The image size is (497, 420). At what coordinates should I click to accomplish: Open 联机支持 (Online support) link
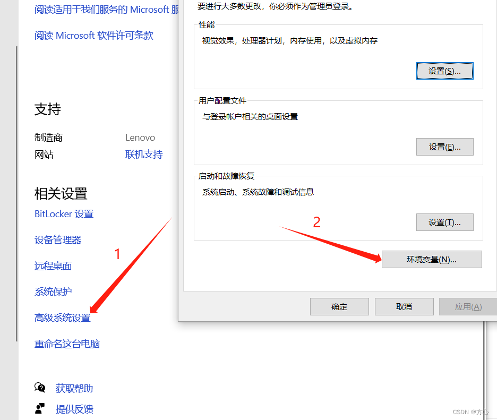[x=144, y=154]
